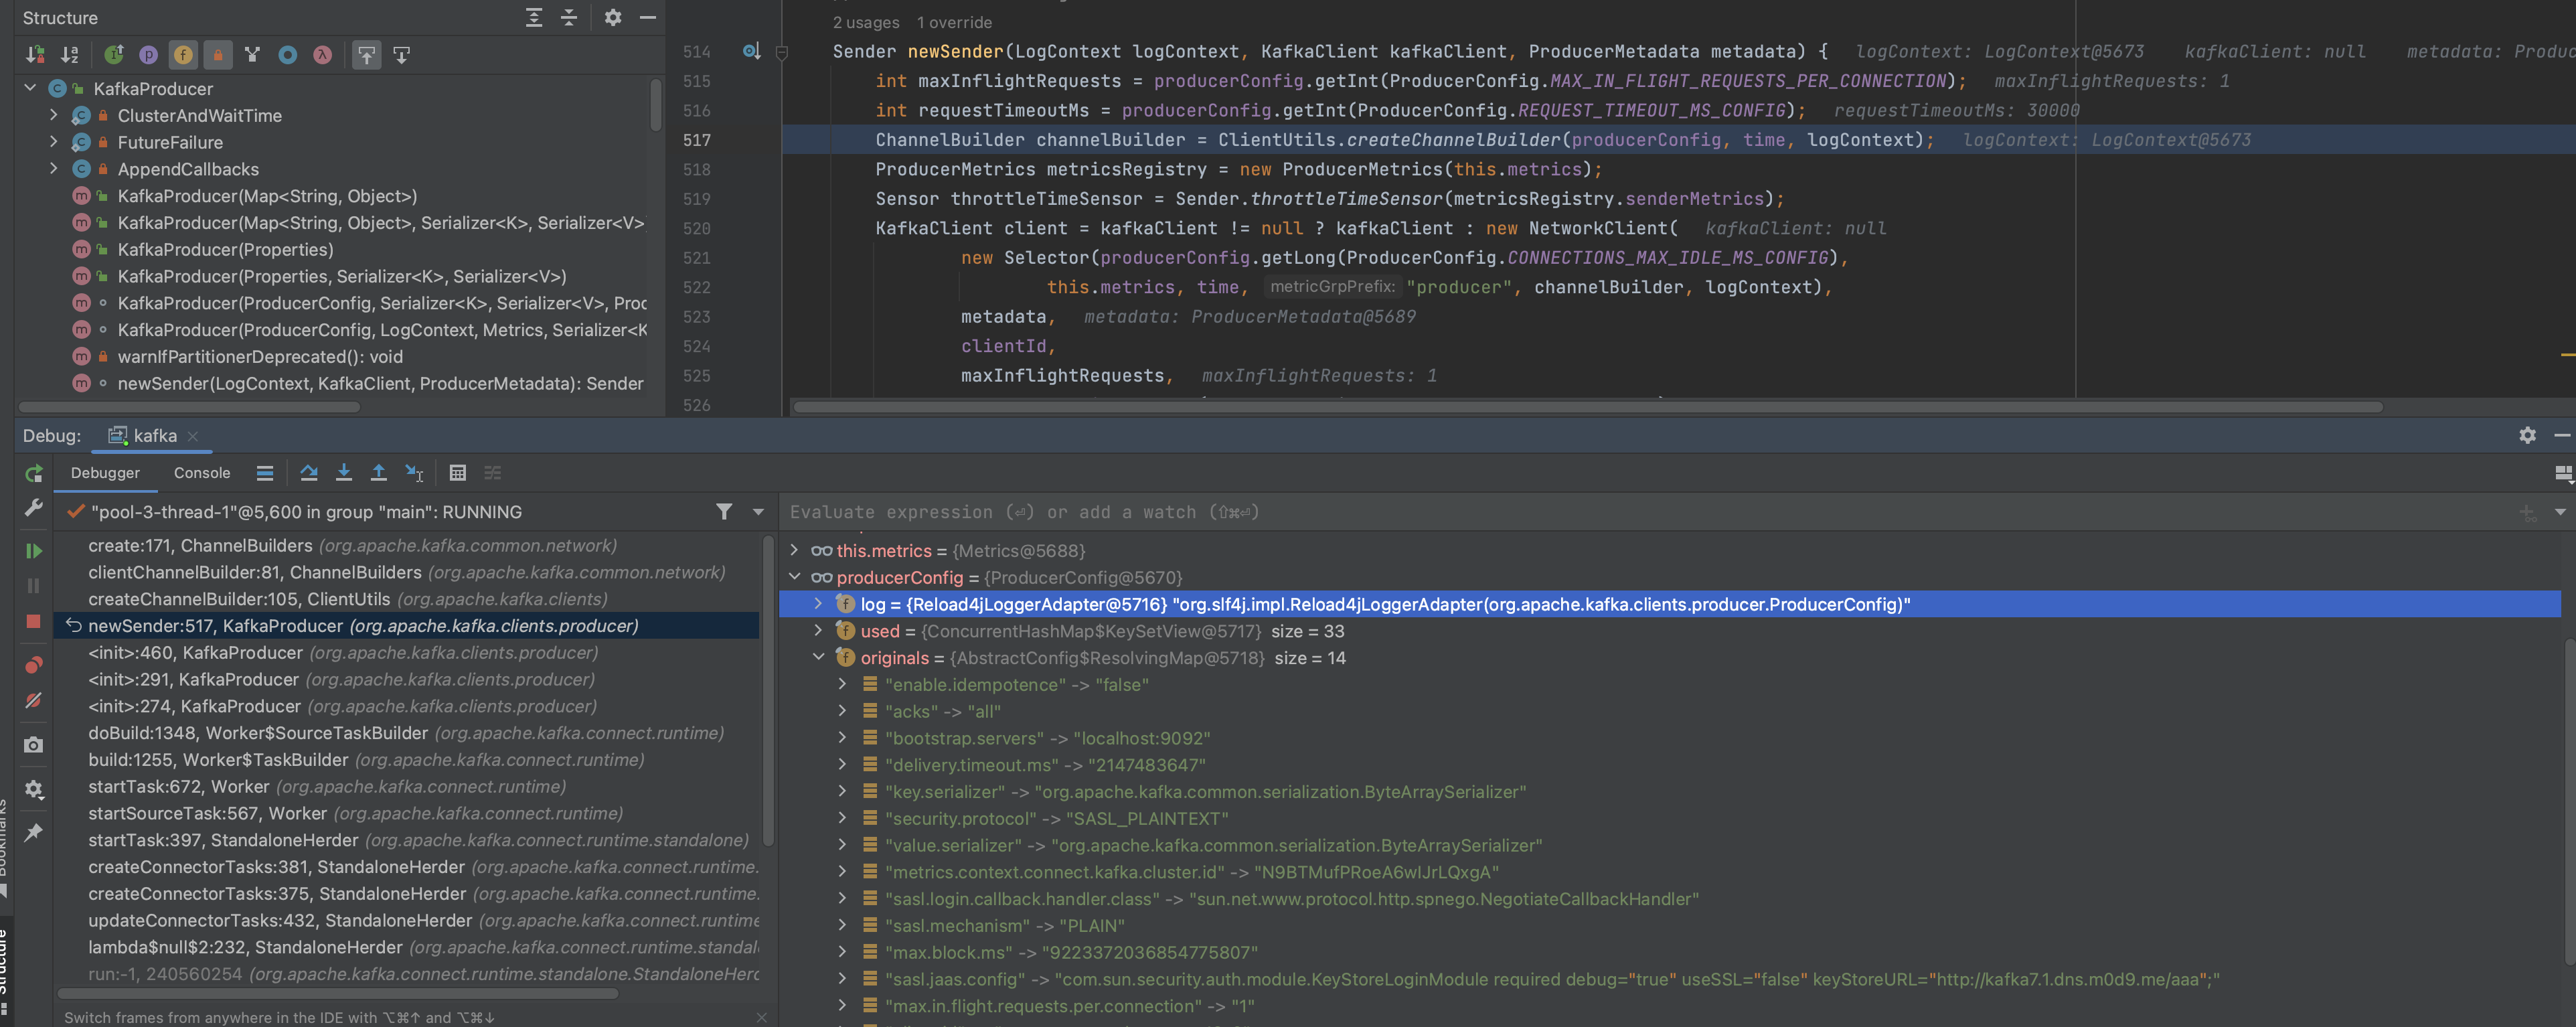Click override gutter icon at line 514

coord(752,51)
